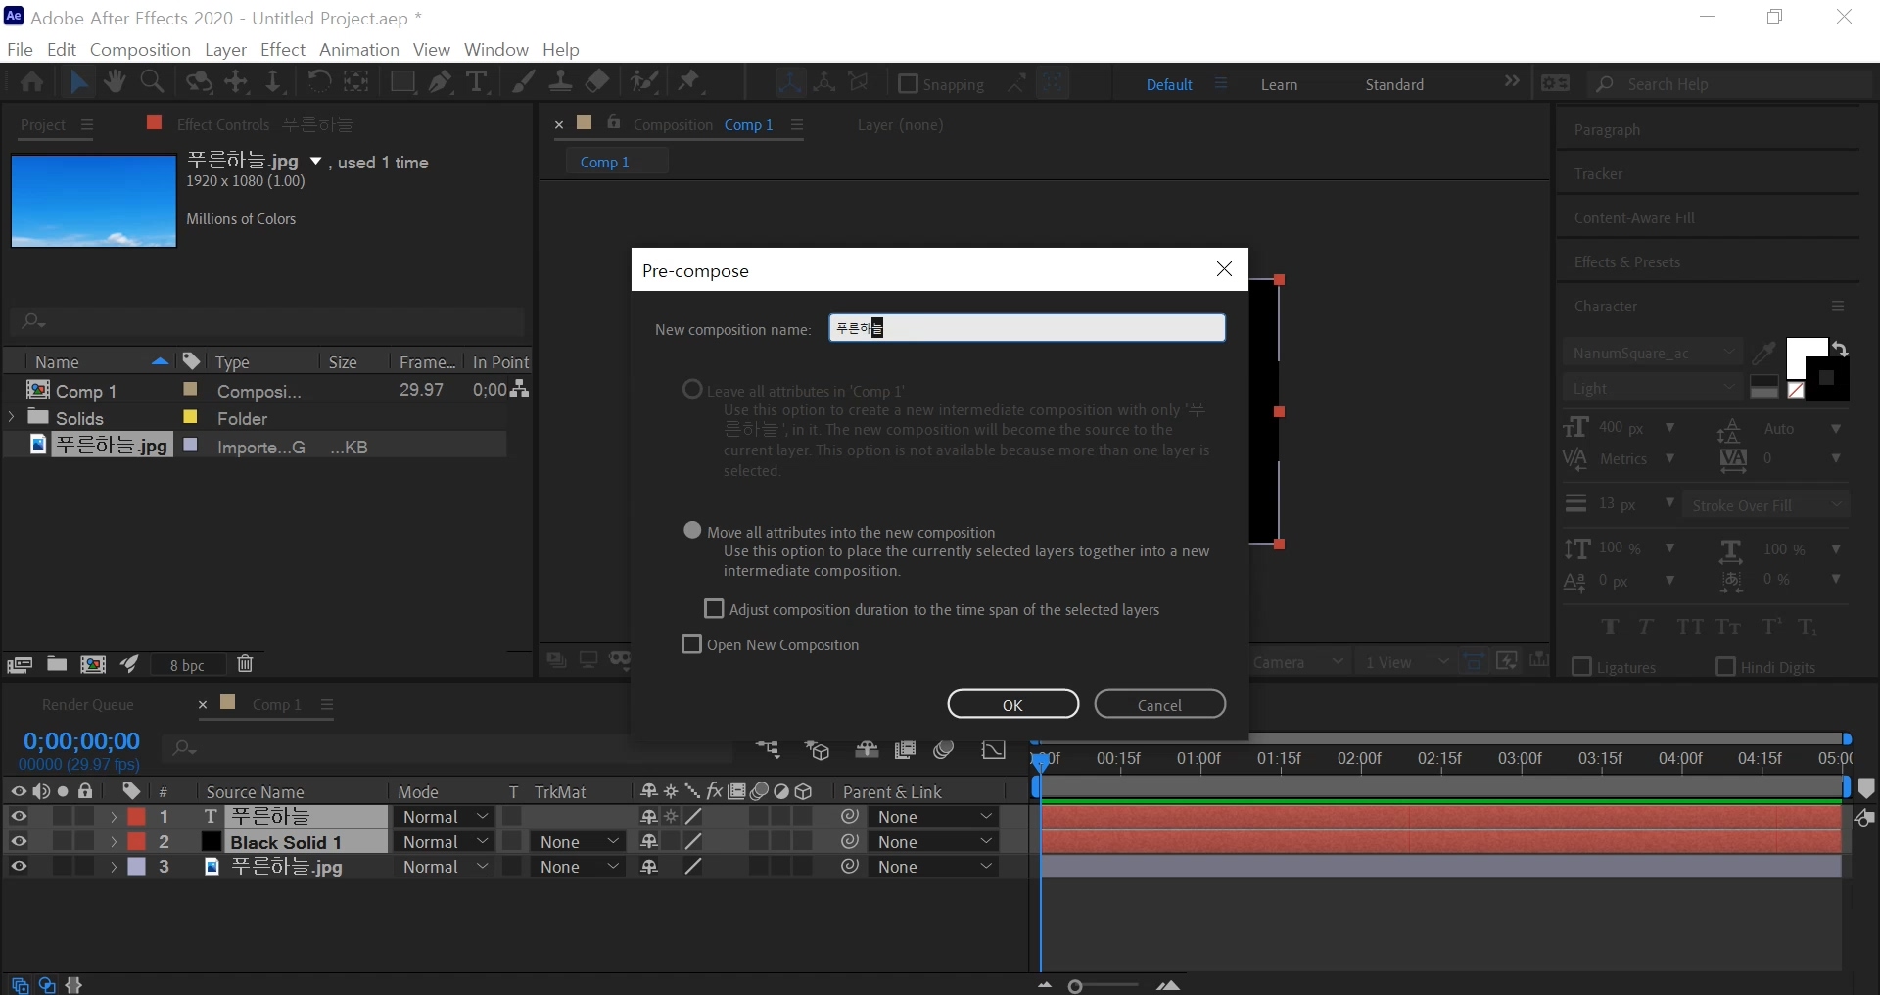Hide the Black Solid 1 layer

coord(19,841)
